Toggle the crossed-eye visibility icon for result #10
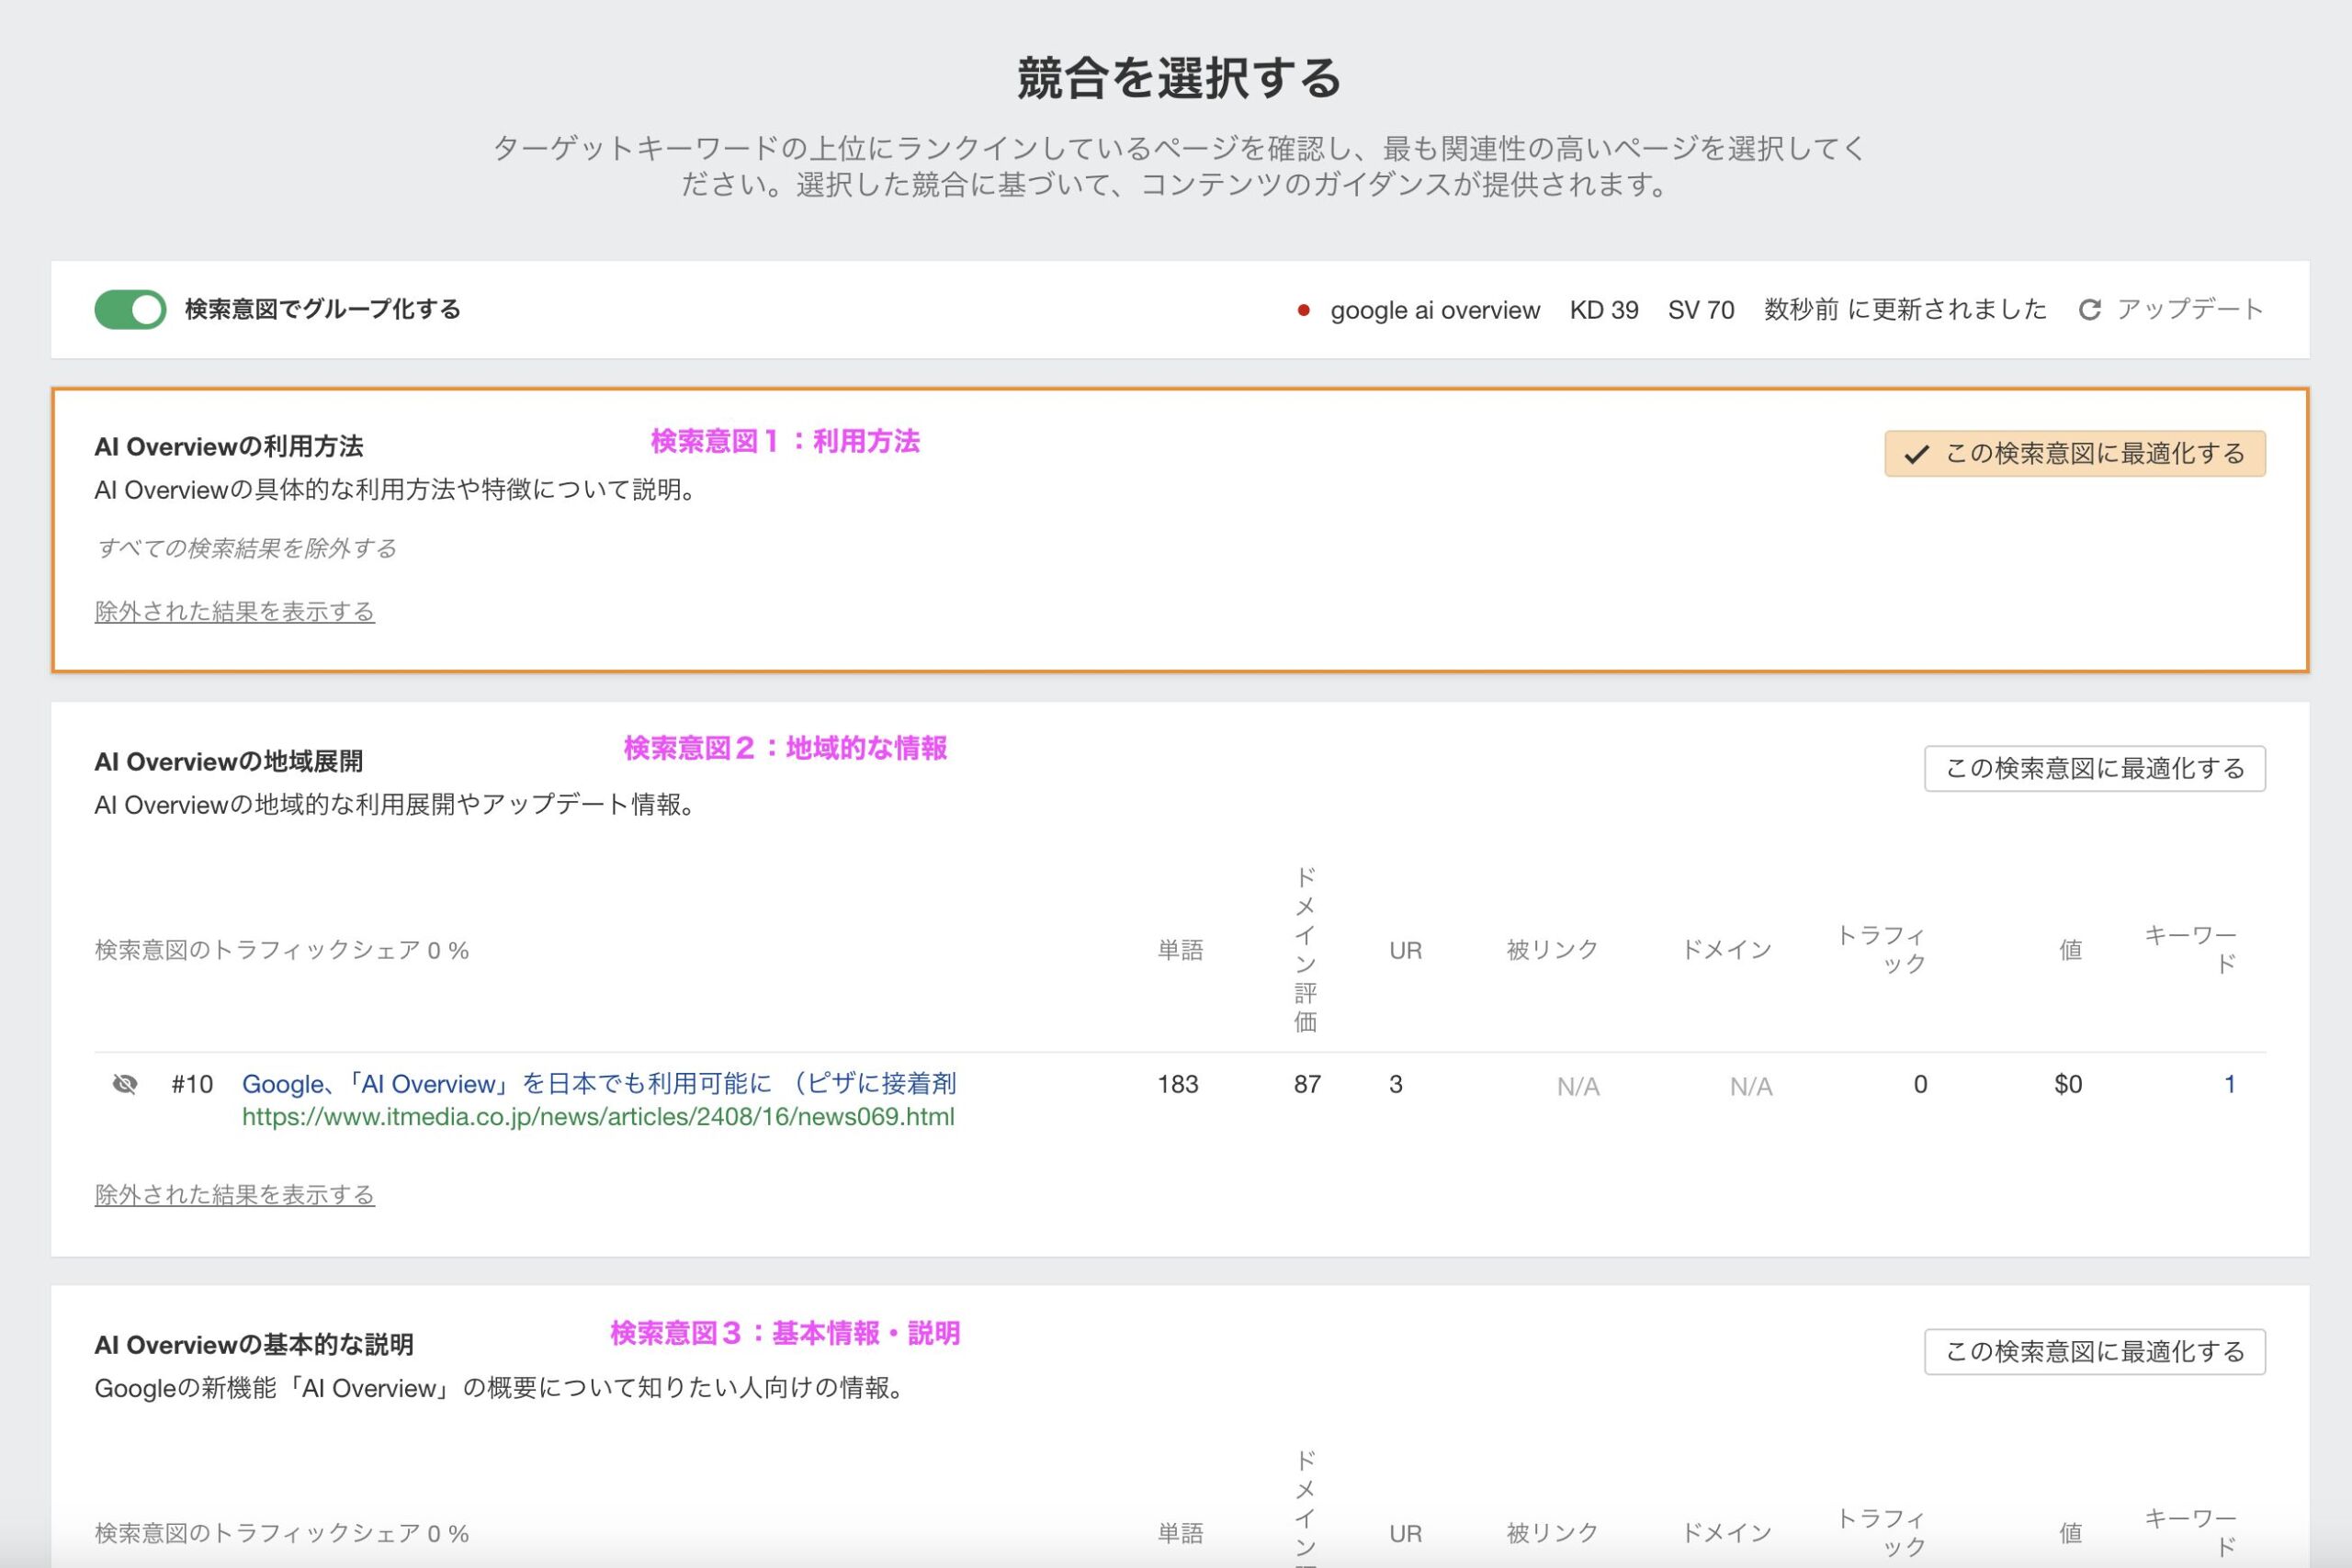 [x=125, y=1085]
